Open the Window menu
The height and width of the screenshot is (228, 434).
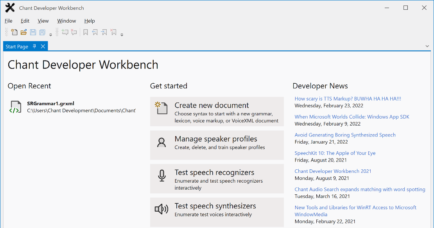(66, 21)
